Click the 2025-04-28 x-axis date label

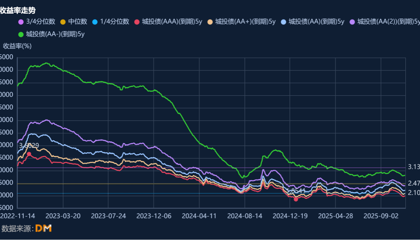click(x=335, y=216)
